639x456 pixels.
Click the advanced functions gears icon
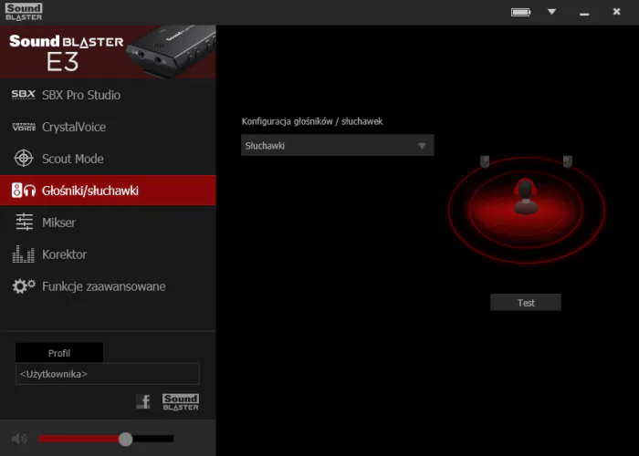point(24,285)
